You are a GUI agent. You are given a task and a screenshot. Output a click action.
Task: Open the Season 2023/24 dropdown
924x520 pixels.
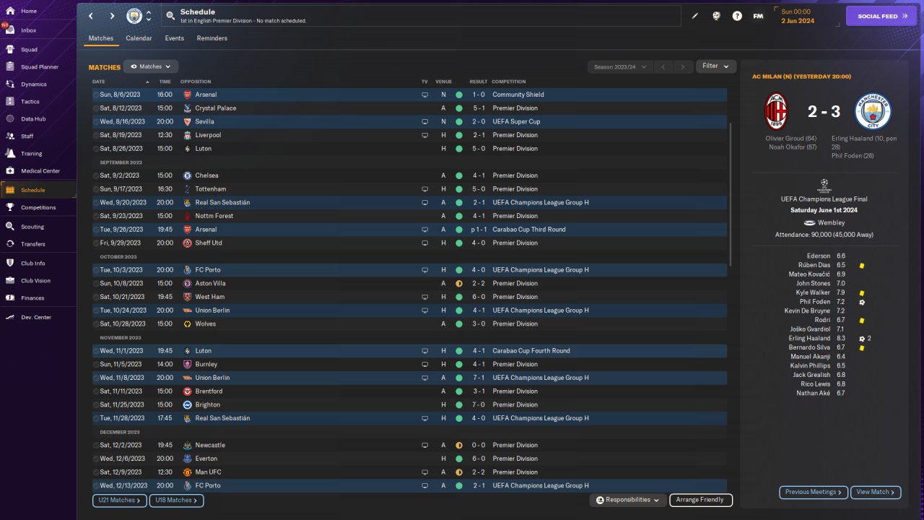[x=620, y=67]
